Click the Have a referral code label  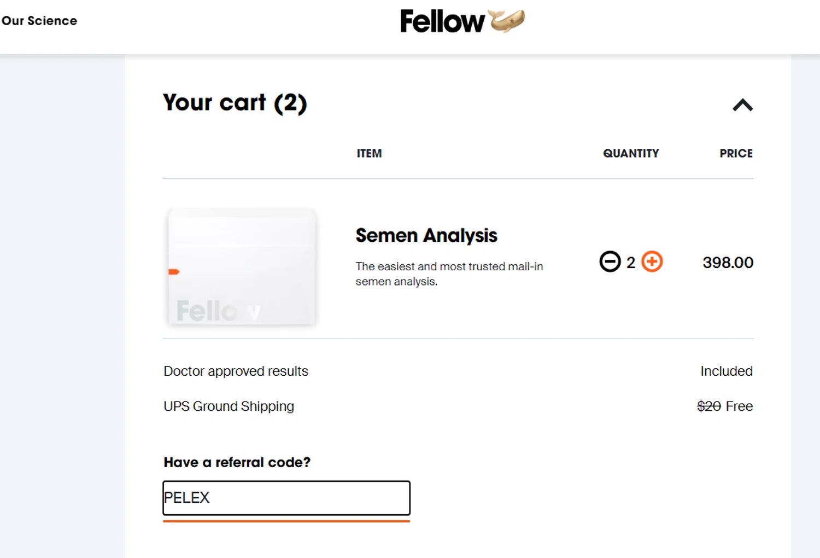237,462
